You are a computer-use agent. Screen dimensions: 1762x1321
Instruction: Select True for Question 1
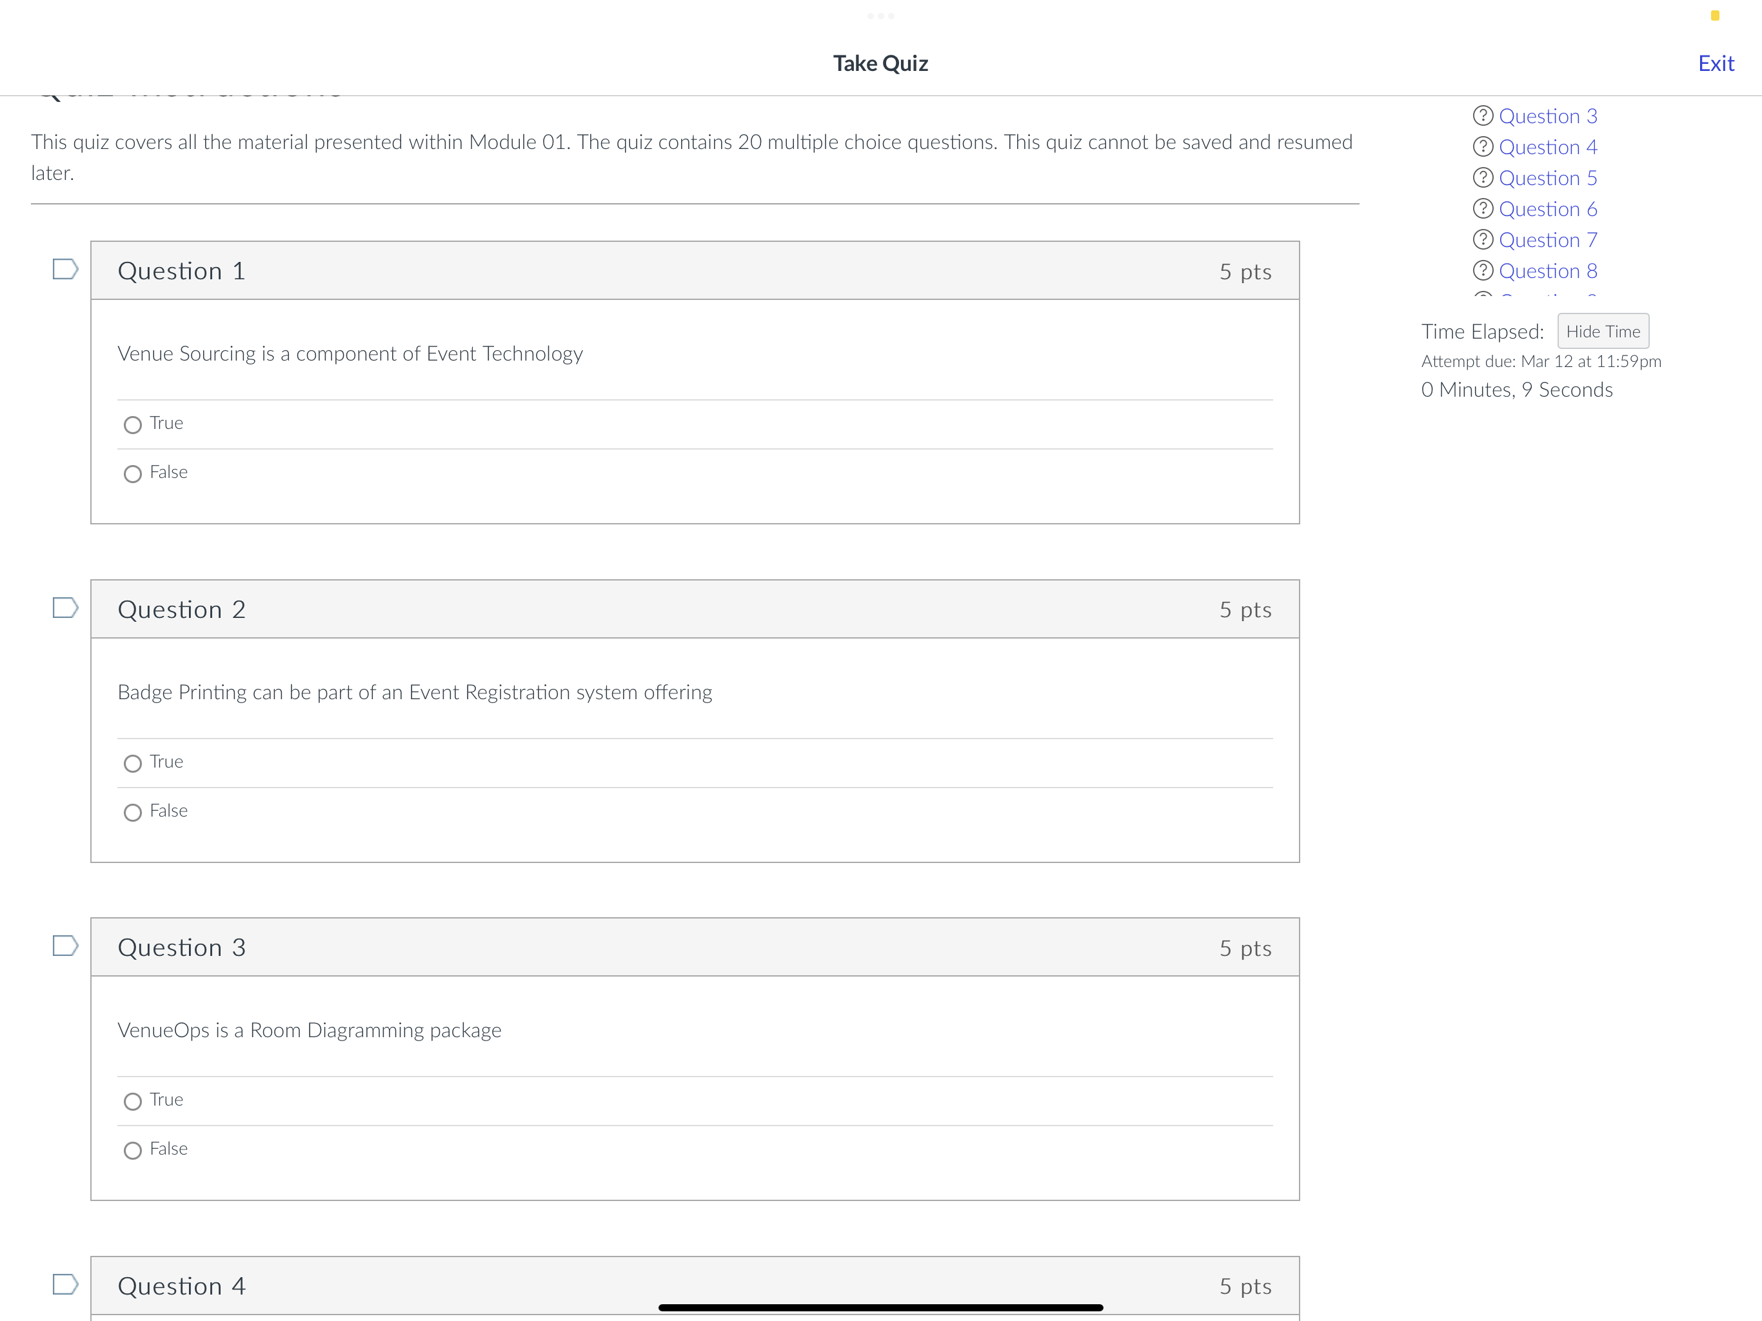tap(132, 424)
